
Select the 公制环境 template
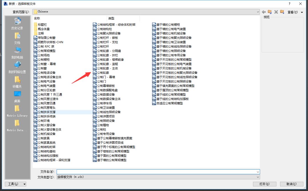(42, 121)
